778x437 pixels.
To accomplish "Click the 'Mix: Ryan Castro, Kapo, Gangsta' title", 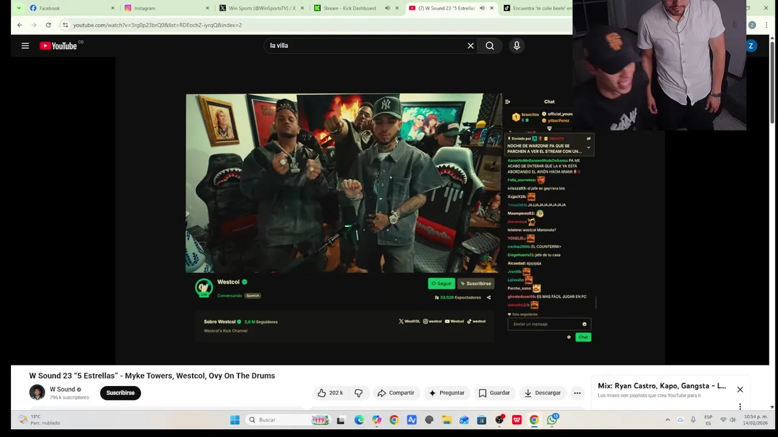I will (x=661, y=385).
